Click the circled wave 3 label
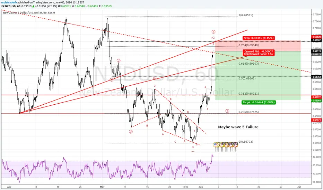This screenshot has width=323, height=190. tap(131, 132)
